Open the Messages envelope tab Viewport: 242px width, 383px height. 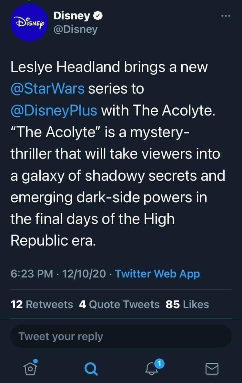(x=212, y=368)
